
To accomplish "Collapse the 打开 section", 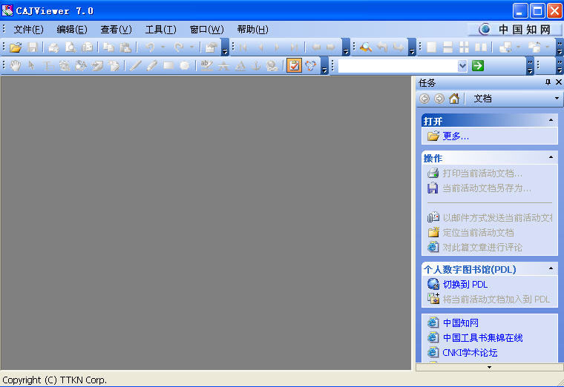I will [x=551, y=120].
